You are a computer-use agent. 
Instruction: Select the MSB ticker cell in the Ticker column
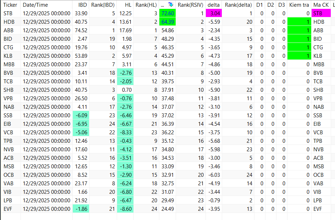tap(11, 167)
